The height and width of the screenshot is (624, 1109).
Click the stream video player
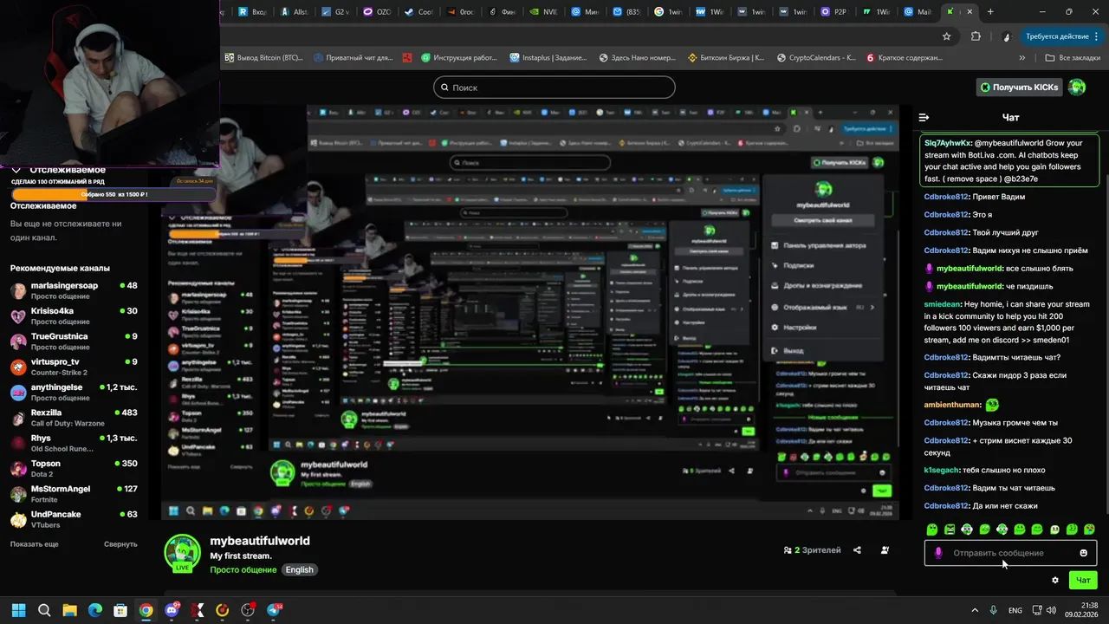(x=530, y=312)
